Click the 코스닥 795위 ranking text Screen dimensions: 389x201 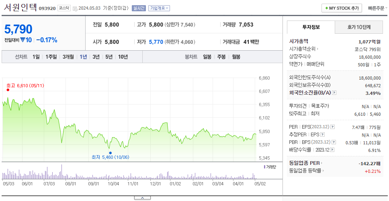[368, 49]
